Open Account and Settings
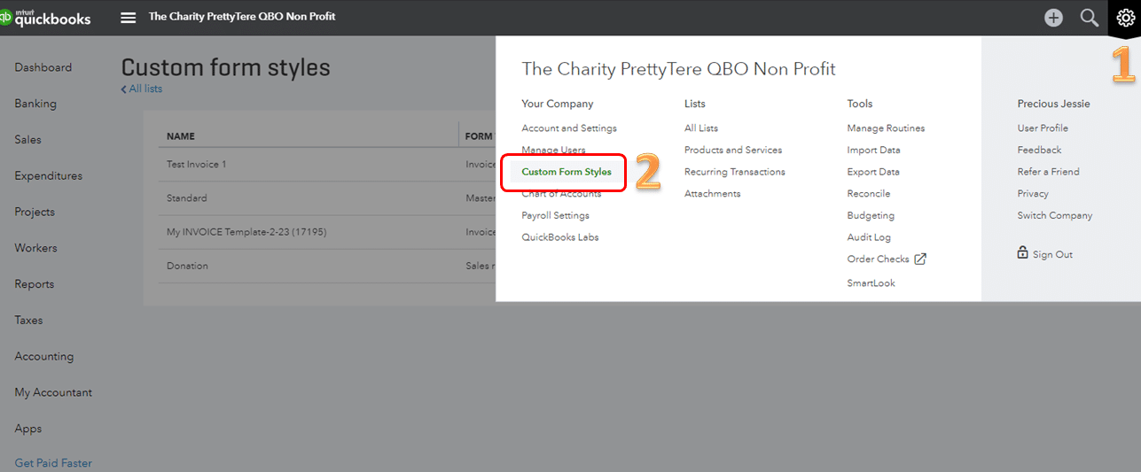The height and width of the screenshot is (472, 1141). (x=568, y=128)
